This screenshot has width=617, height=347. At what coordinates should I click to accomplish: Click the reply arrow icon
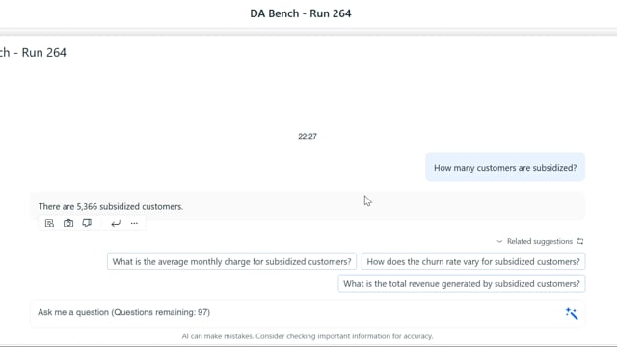tap(116, 224)
